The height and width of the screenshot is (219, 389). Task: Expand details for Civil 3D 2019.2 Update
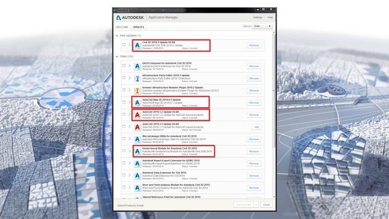[129, 45]
